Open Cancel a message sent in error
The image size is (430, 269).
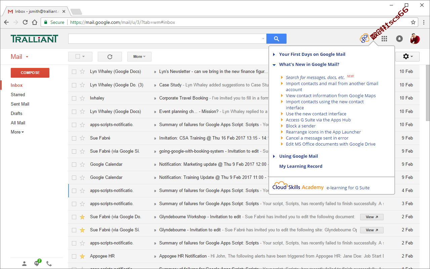(x=317, y=138)
